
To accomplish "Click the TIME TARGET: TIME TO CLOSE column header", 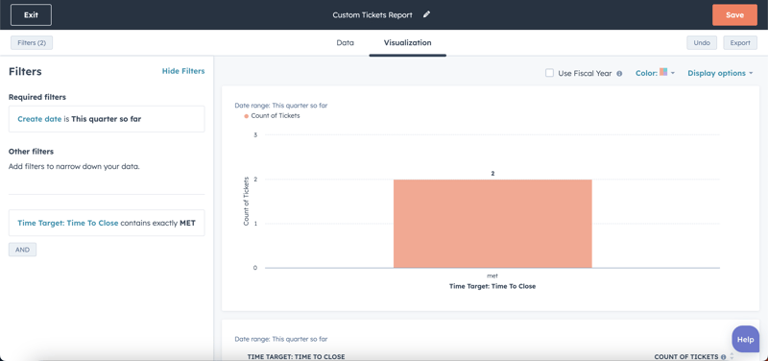I will tap(296, 356).
